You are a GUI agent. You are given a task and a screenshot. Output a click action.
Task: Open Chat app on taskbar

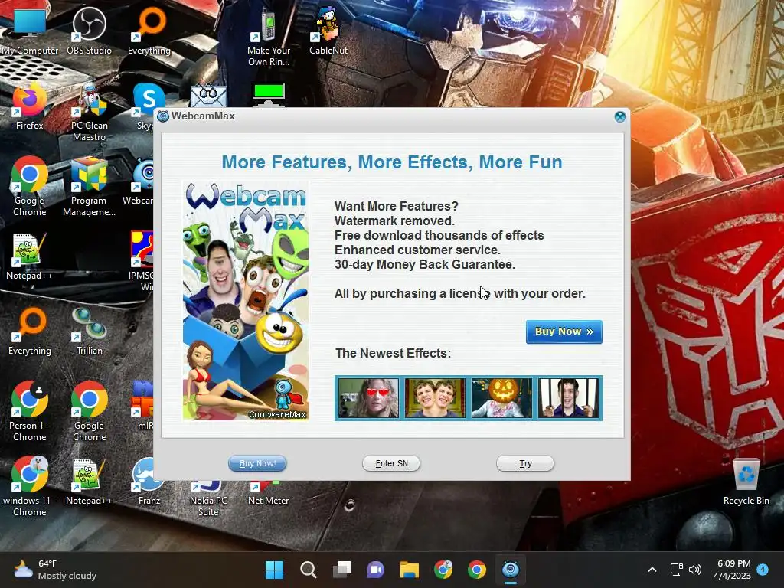375,570
